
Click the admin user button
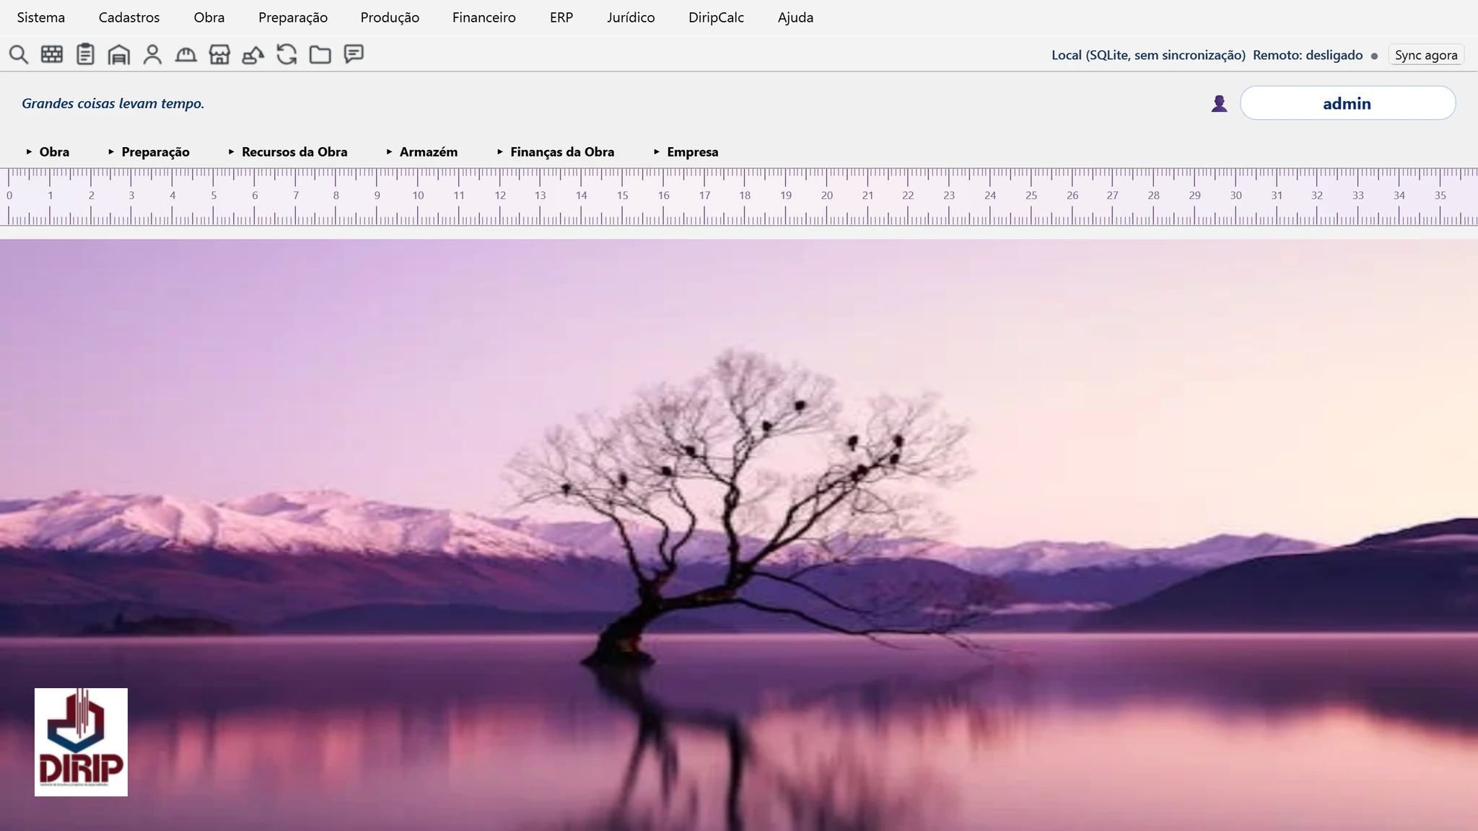[1347, 103]
